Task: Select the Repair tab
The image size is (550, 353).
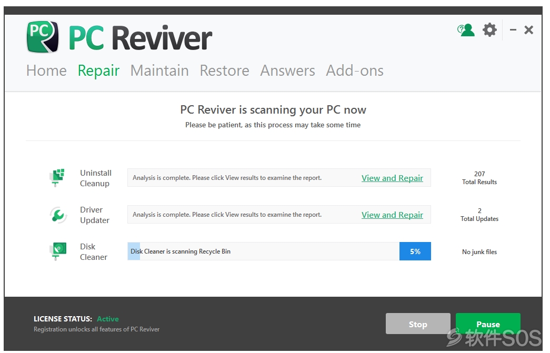Action: click(98, 71)
